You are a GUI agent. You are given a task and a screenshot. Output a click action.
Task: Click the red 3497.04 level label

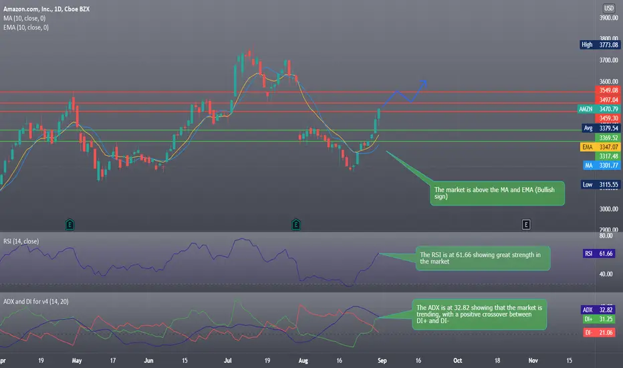[608, 100]
